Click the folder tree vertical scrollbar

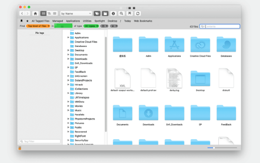[106, 84]
